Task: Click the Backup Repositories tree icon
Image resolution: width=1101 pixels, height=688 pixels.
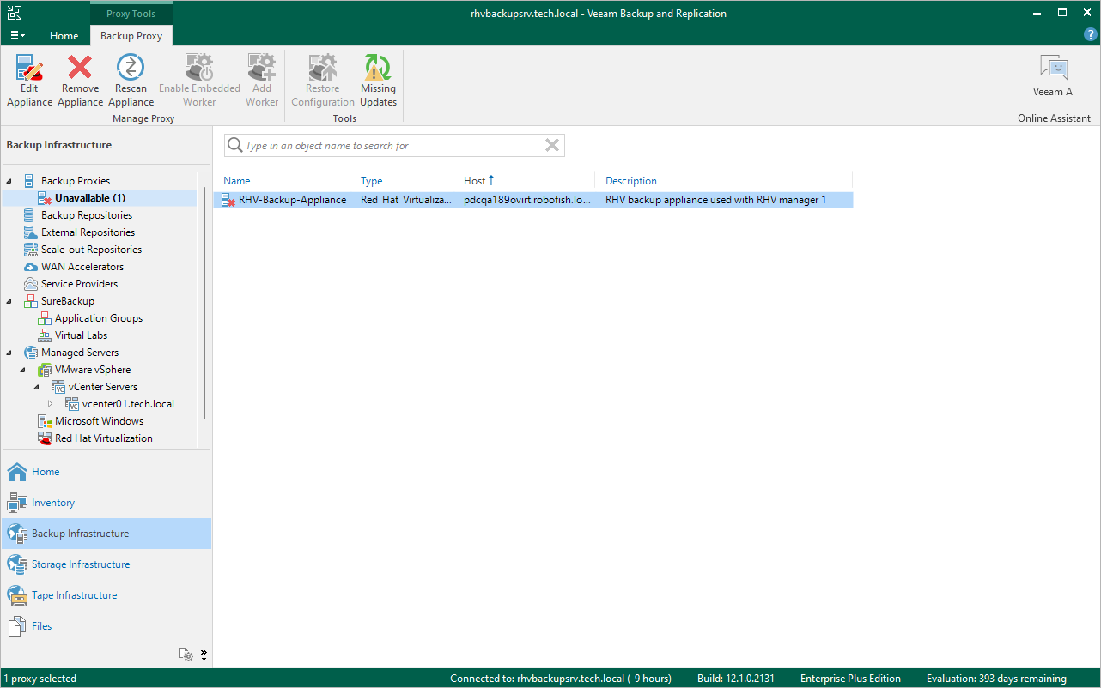Action: [30, 215]
